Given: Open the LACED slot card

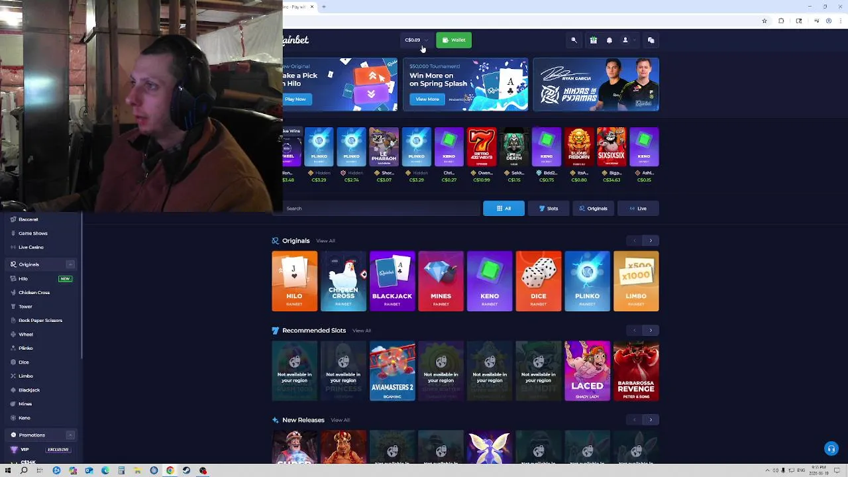Looking at the screenshot, I should [587, 371].
